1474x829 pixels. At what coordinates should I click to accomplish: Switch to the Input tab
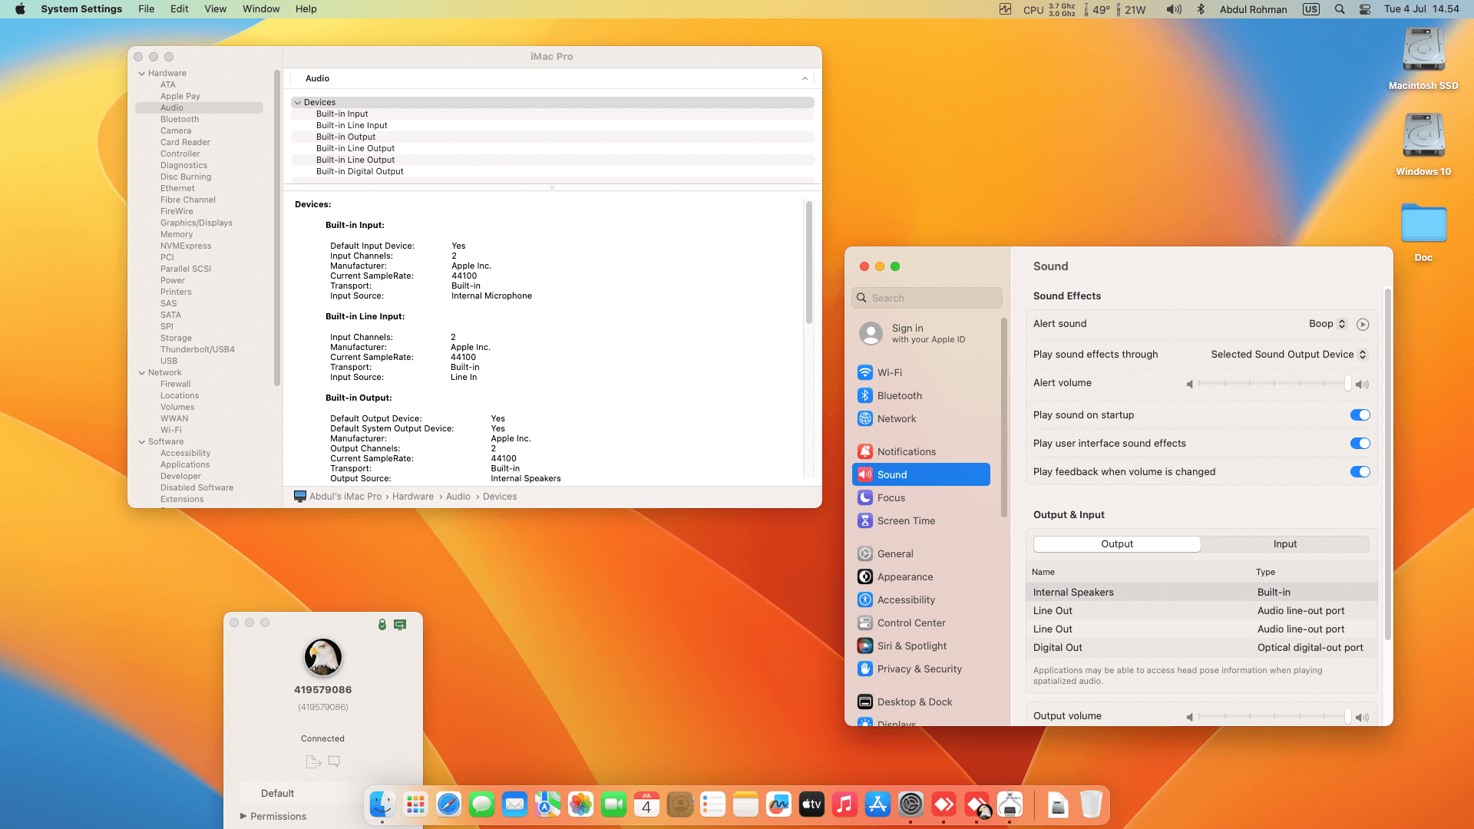(x=1284, y=544)
